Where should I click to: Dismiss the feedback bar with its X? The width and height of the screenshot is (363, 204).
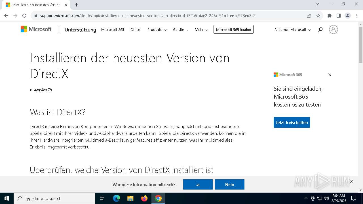(x=351, y=182)
